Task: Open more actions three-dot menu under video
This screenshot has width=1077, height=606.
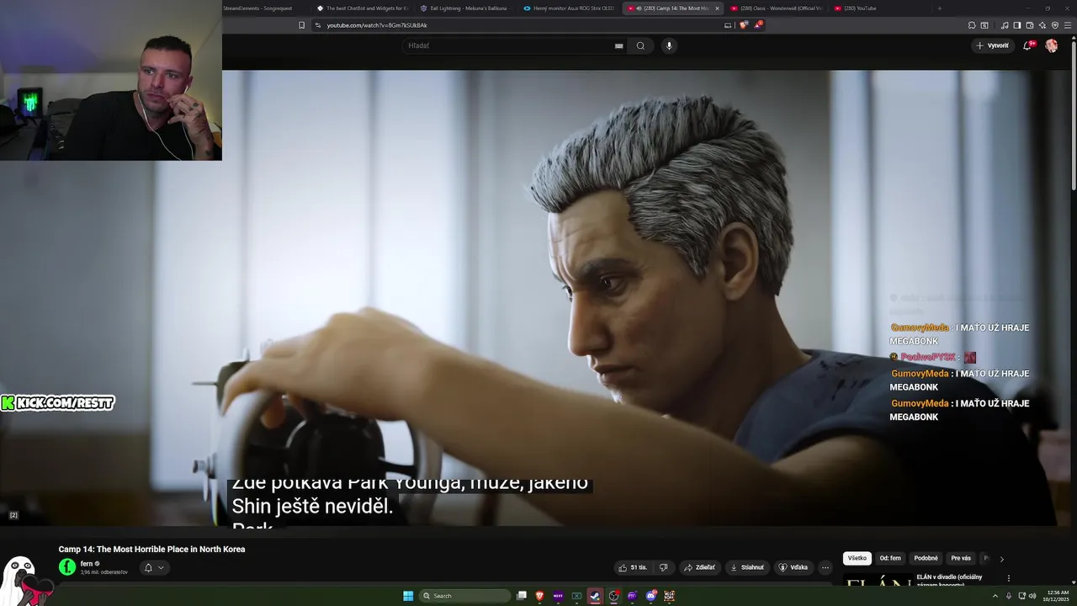Action: [x=825, y=567]
